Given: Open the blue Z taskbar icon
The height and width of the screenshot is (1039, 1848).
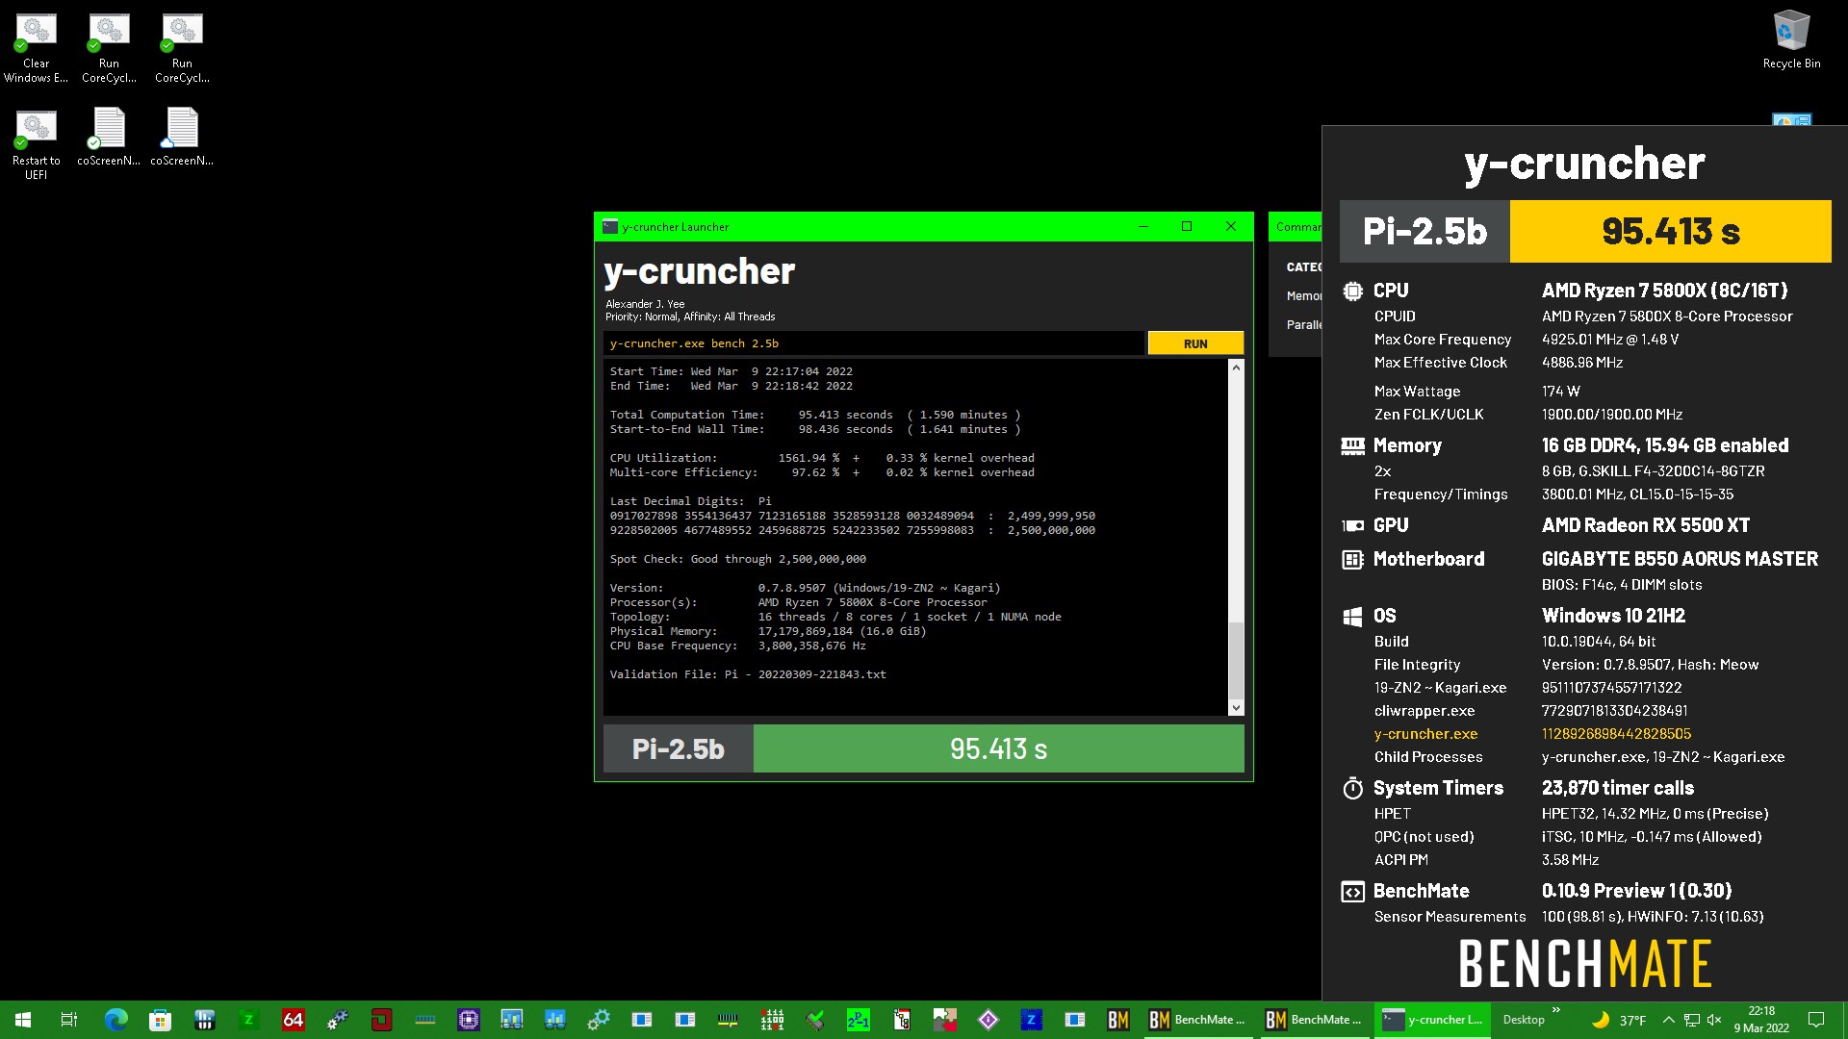Looking at the screenshot, I should pyautogui.click(x=1031, y=1020).
